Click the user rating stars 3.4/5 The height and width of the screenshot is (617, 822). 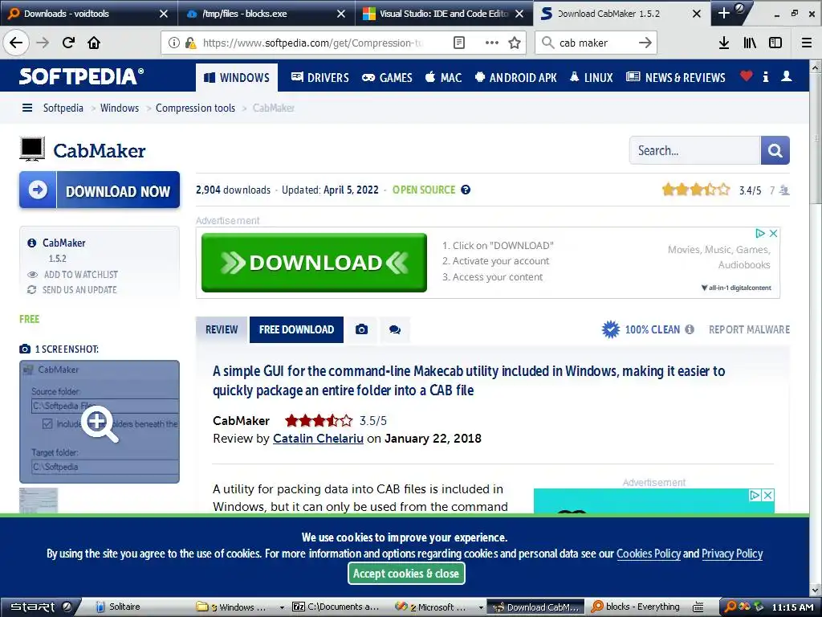point(696,190)
